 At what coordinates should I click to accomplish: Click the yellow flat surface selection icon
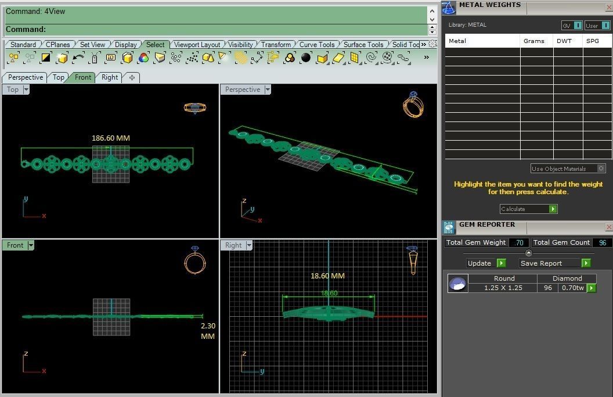click(x=338, y=58)
